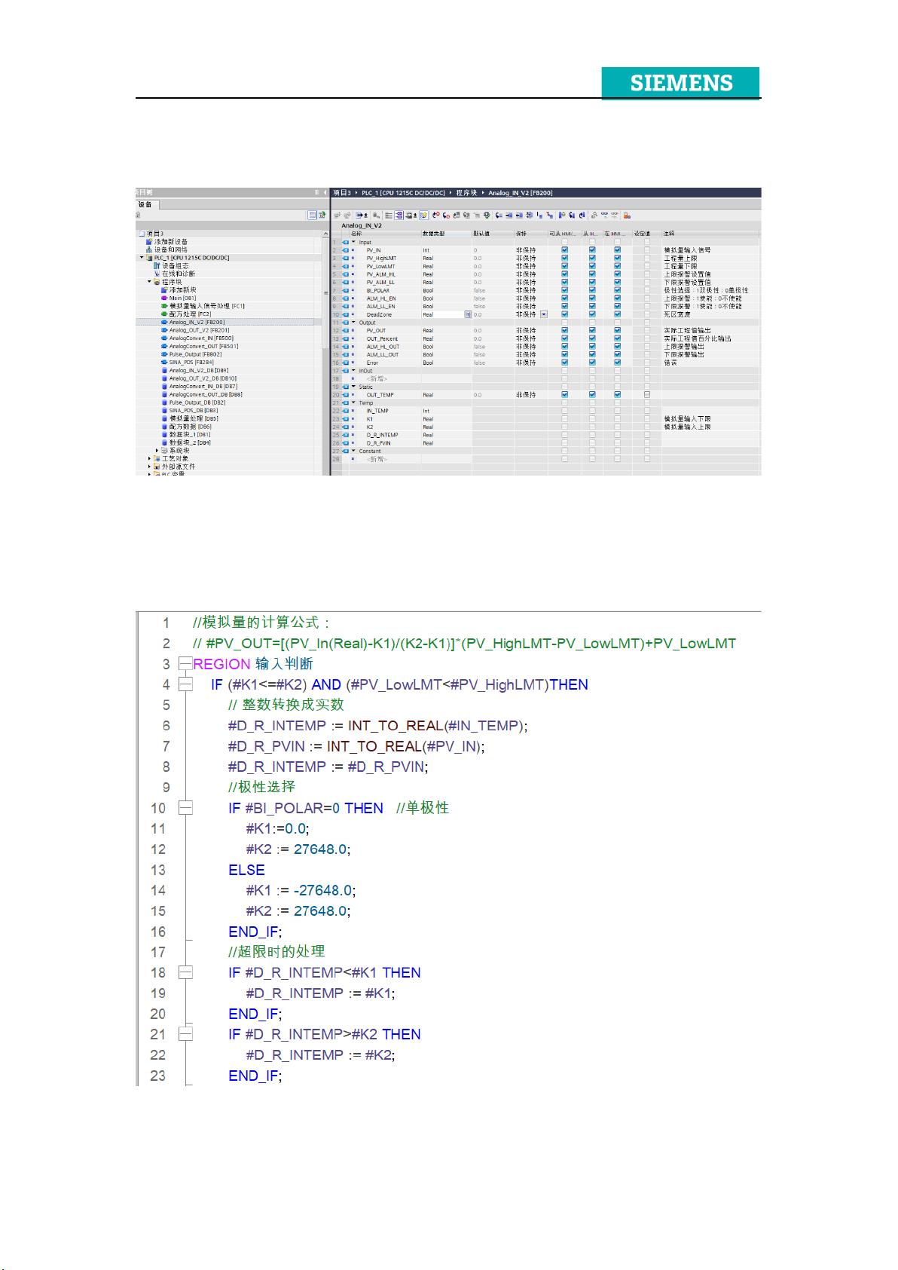Collapse the Input section in interface table

(353, 243)
